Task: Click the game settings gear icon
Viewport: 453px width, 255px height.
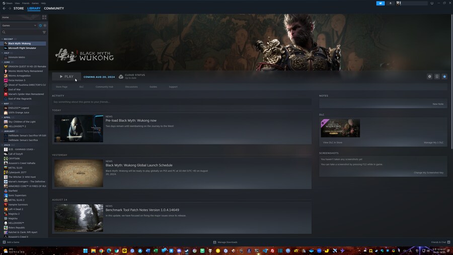Action: (x=429, y=77)
